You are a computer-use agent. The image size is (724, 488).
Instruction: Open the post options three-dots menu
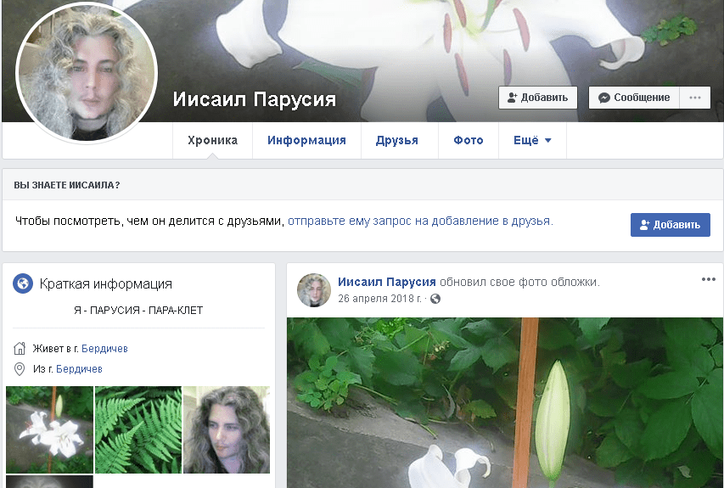pos(709,279)
